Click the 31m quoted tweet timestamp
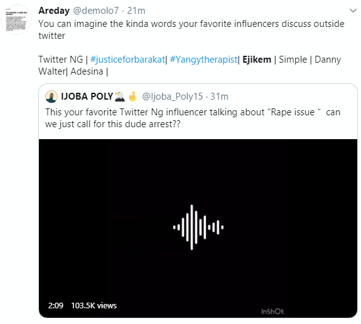The image size is (361, 324). tap(219, 97)
